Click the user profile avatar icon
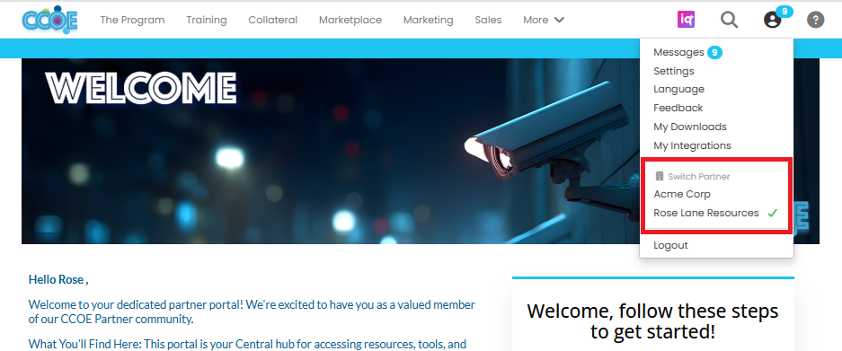The height and width of the screenshot is (351, 842). tap(772, 21)
